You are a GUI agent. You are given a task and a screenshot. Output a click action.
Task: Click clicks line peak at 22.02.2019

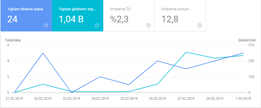(x=43, y=53)
